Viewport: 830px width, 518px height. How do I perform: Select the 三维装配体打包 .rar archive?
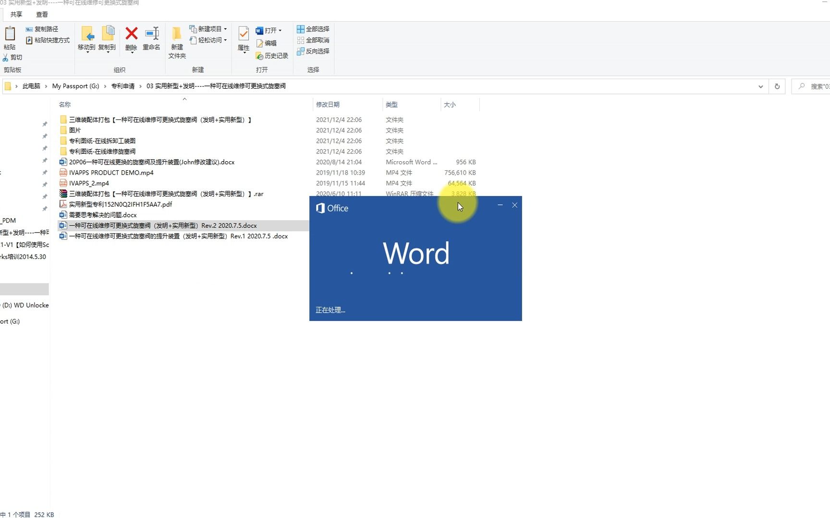tap(166, 194)
